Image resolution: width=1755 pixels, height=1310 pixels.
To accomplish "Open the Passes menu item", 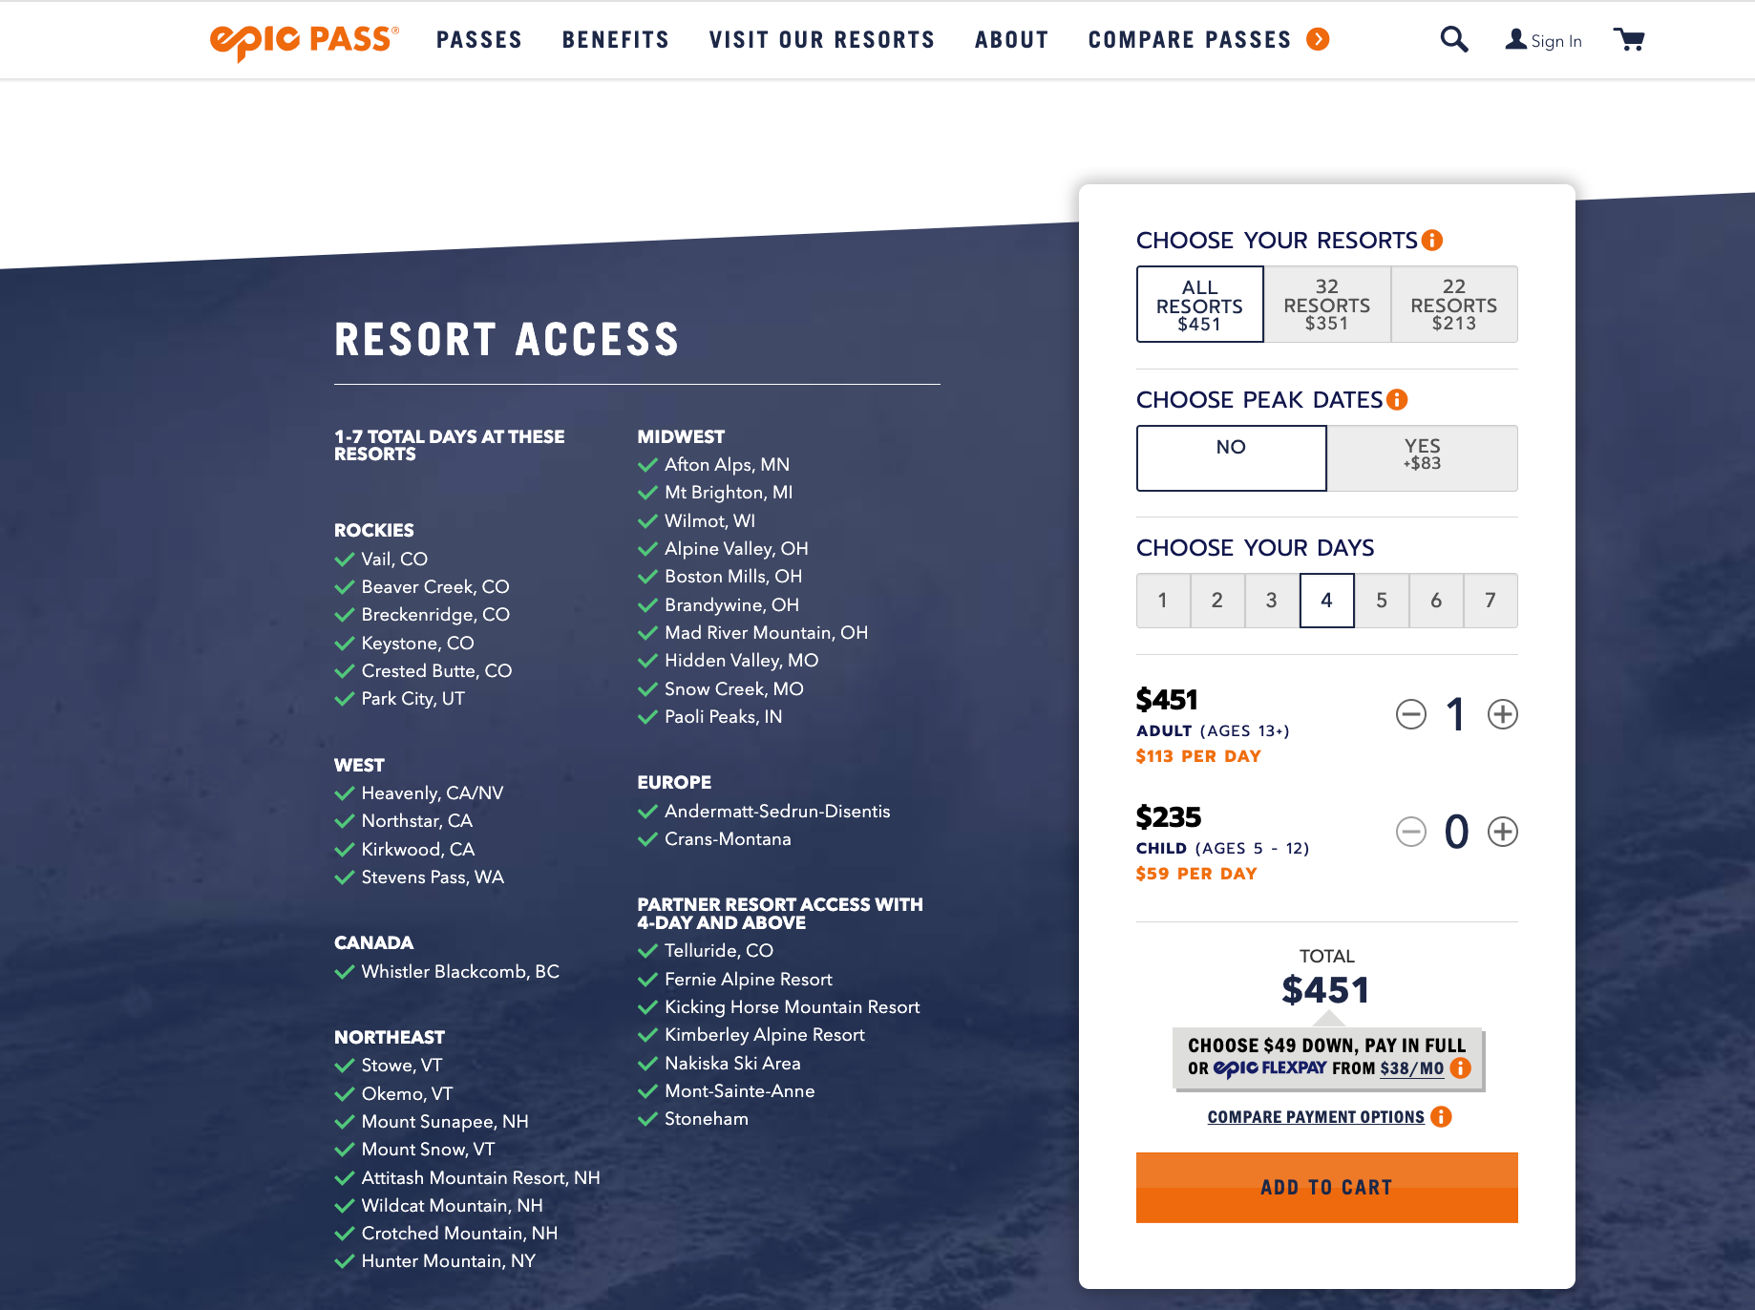I will pos(479,40).
